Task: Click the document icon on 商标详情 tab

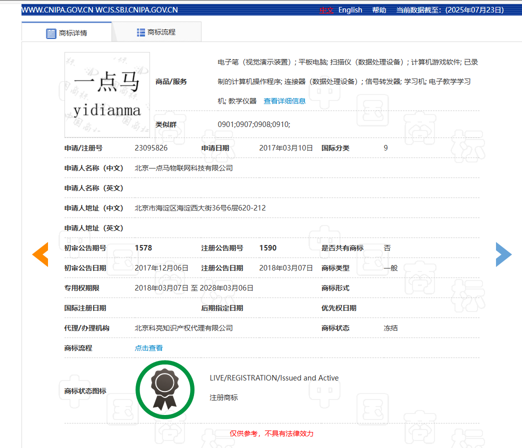Action: click(x=51, y=33)
